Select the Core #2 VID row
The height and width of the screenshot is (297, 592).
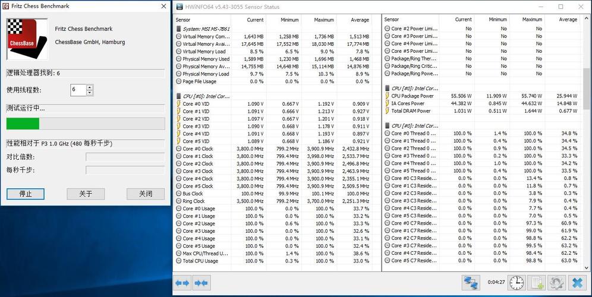[273, 119]
